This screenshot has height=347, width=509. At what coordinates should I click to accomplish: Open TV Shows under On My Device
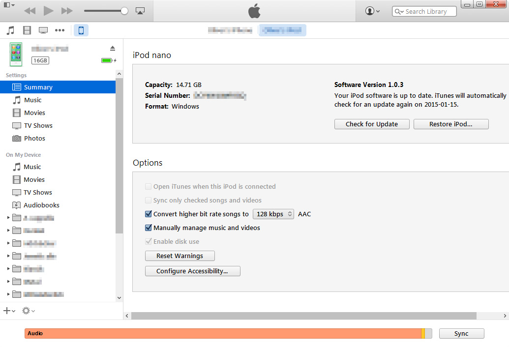58,192
